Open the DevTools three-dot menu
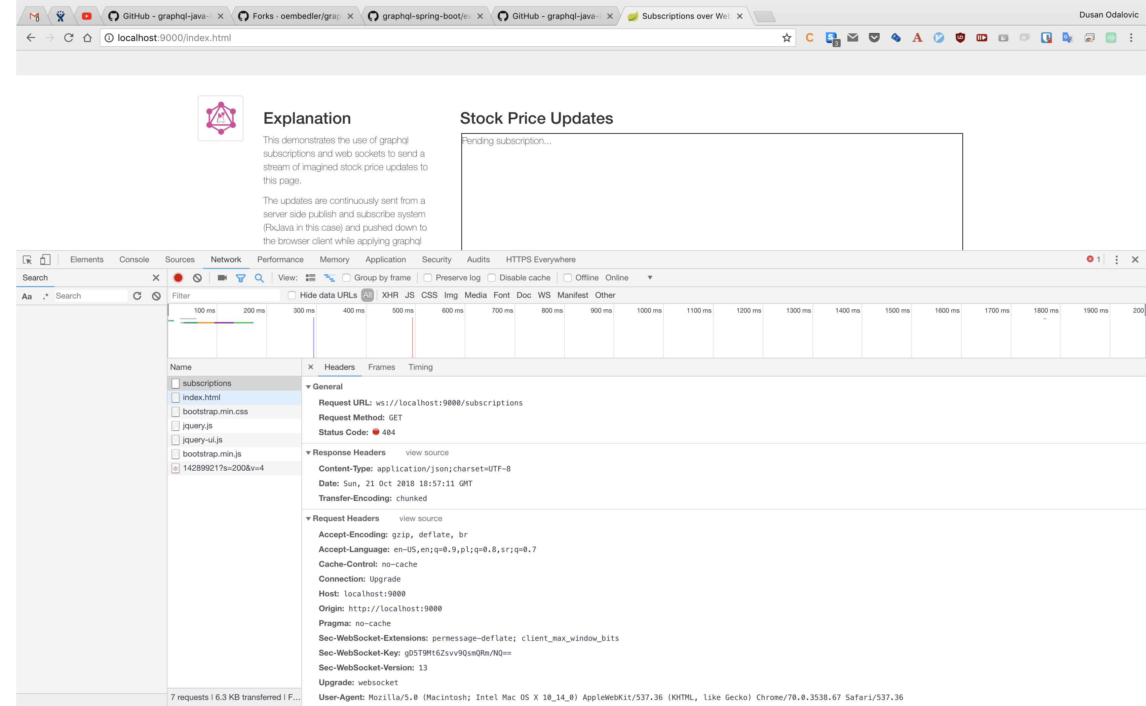The width and height of the screenshot is (1146, 706). click(x=1117, y=260)
